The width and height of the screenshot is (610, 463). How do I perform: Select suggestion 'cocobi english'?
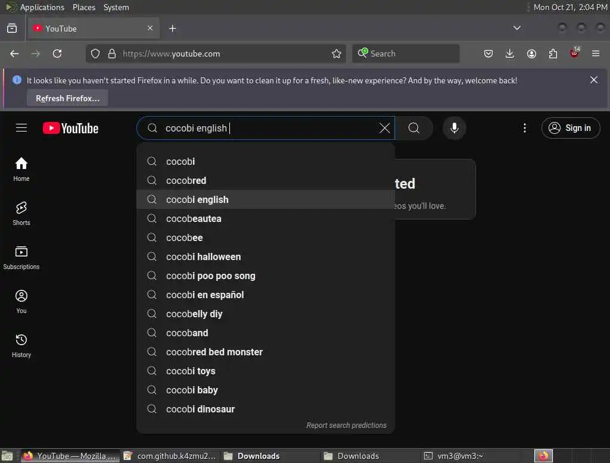[265, 199]
